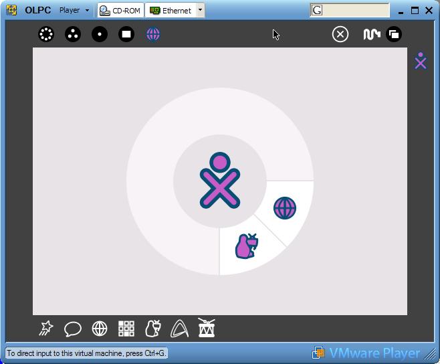This screenshot has height=364, width=440.
Task: Go to the Home view dot icon
Action: [100, 34]
